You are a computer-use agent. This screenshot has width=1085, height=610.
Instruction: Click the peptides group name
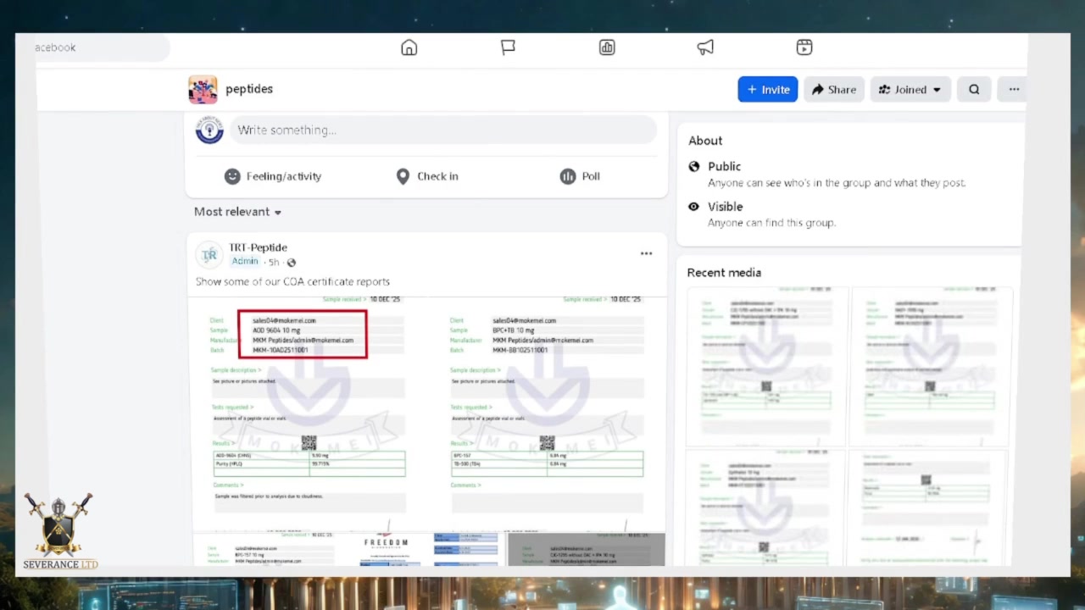coord(249,89)
